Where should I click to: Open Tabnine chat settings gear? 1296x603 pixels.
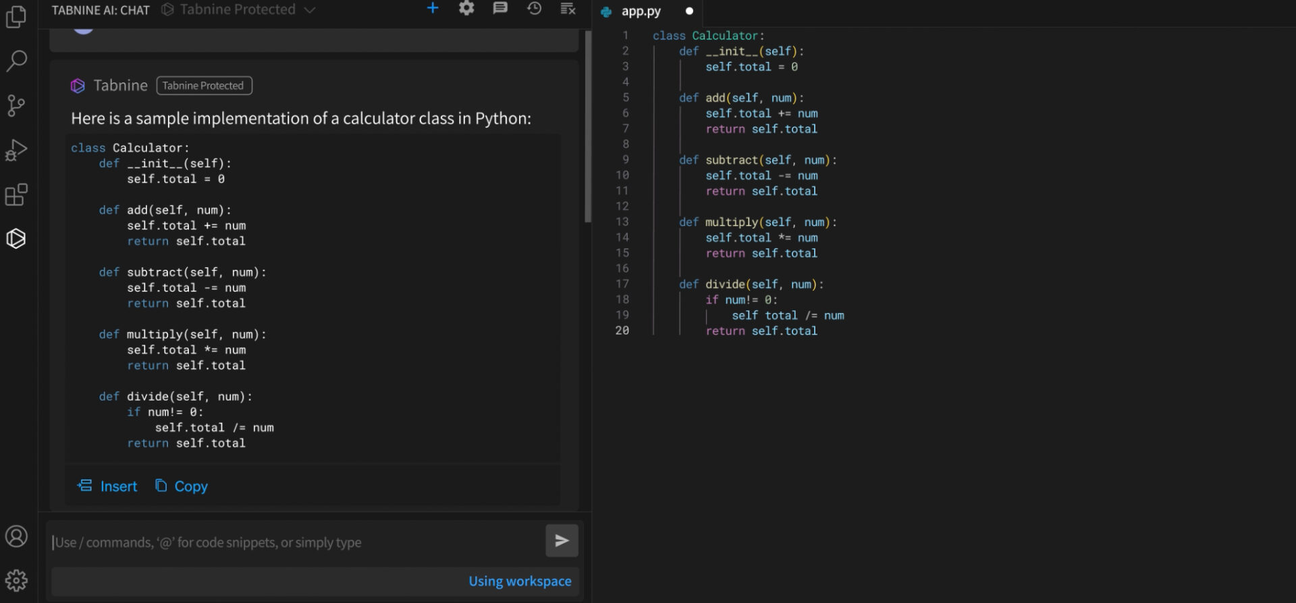(466, 9)
